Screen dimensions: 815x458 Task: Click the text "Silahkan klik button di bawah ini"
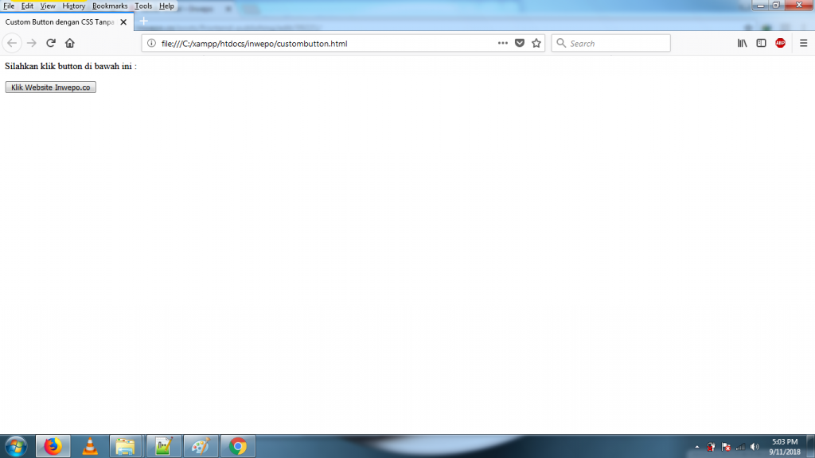click(68, 67)
